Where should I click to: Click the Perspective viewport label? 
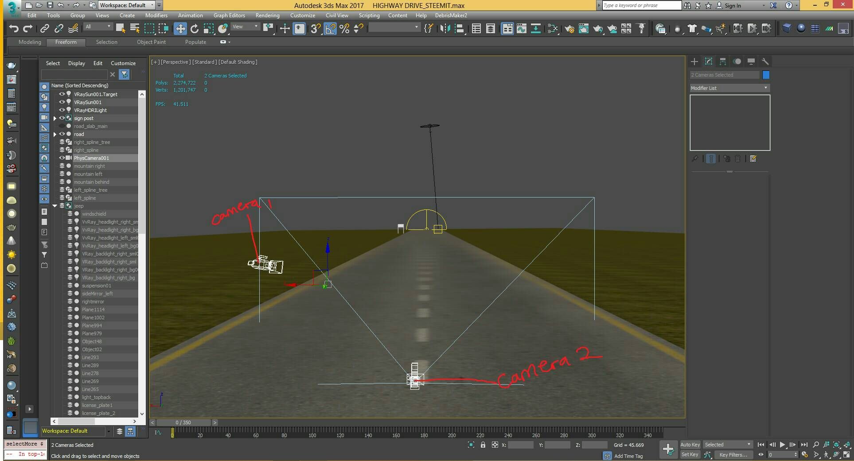176,62
